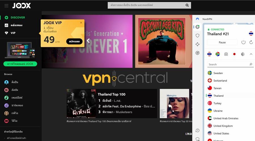Click Thailand flag beside Thailand #21

tap(251, 34)
